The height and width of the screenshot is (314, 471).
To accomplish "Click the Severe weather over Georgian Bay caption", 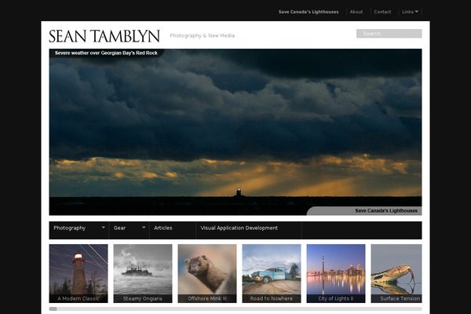I will pyautogui.click(x=106, y=53).
